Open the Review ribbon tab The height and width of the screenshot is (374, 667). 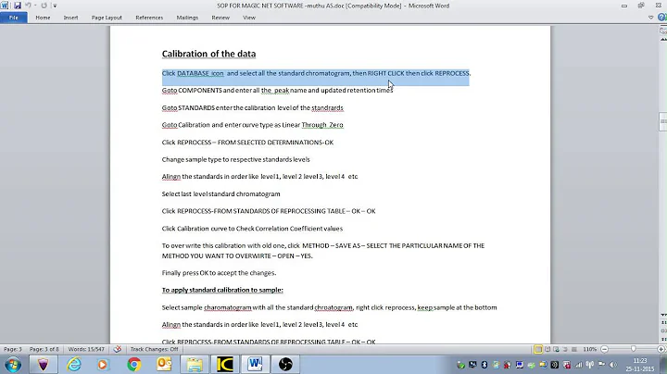[x=220, y=18]
